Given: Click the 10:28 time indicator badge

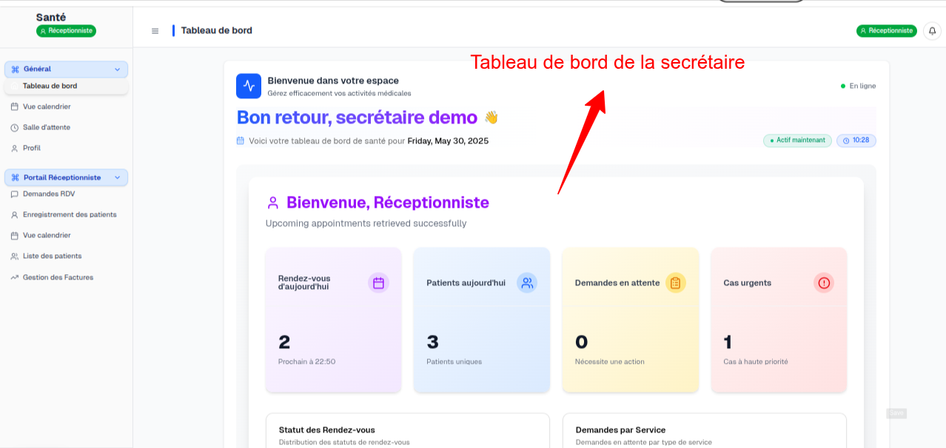Looking at the screenshot, I should (856, 140).
